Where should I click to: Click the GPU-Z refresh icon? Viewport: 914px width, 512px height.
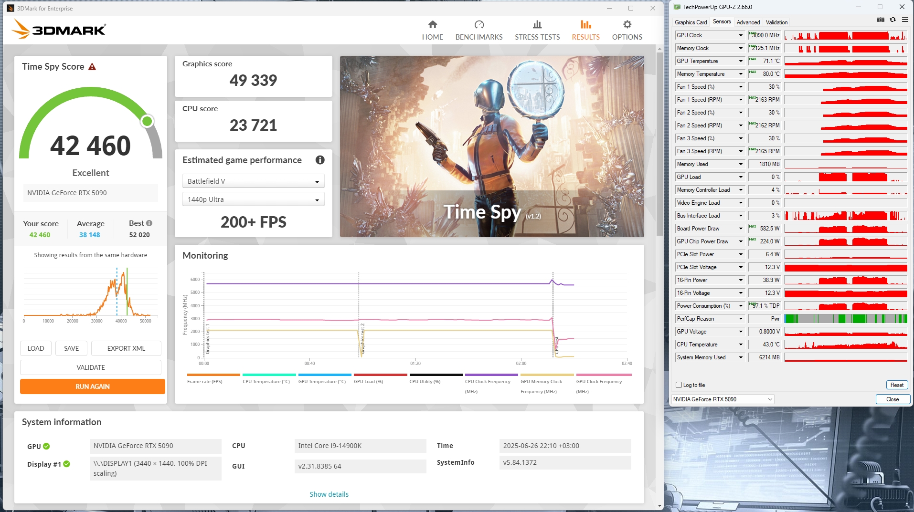(893, 20)
